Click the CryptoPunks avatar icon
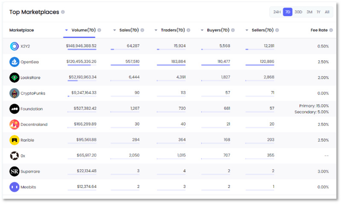The height and width of the screenshot is (204, 342). (x=15, y=93)
